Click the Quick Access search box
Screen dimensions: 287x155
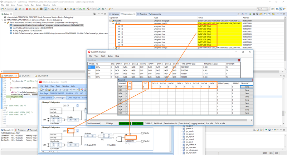[262, 9]
